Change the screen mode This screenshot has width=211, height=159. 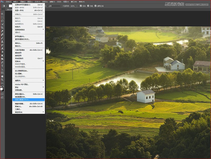point(2,98)
